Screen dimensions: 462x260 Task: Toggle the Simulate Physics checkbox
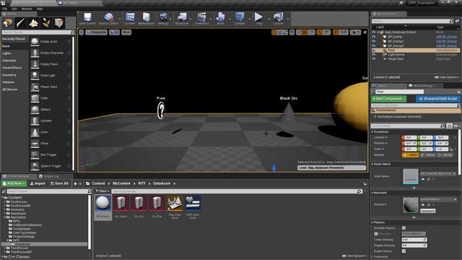(x=404, y=228)
